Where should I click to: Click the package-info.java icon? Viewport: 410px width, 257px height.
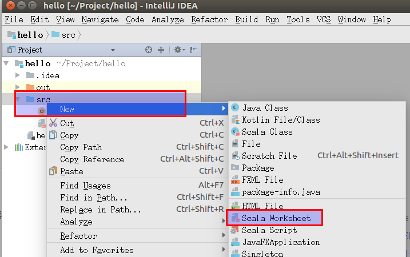coord(236,192)
